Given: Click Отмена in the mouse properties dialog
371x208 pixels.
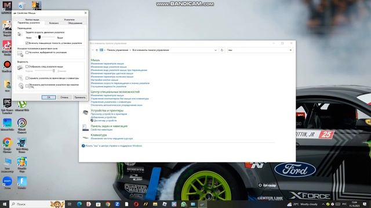Looking at the screenshot, I should [x=64, y=97].
